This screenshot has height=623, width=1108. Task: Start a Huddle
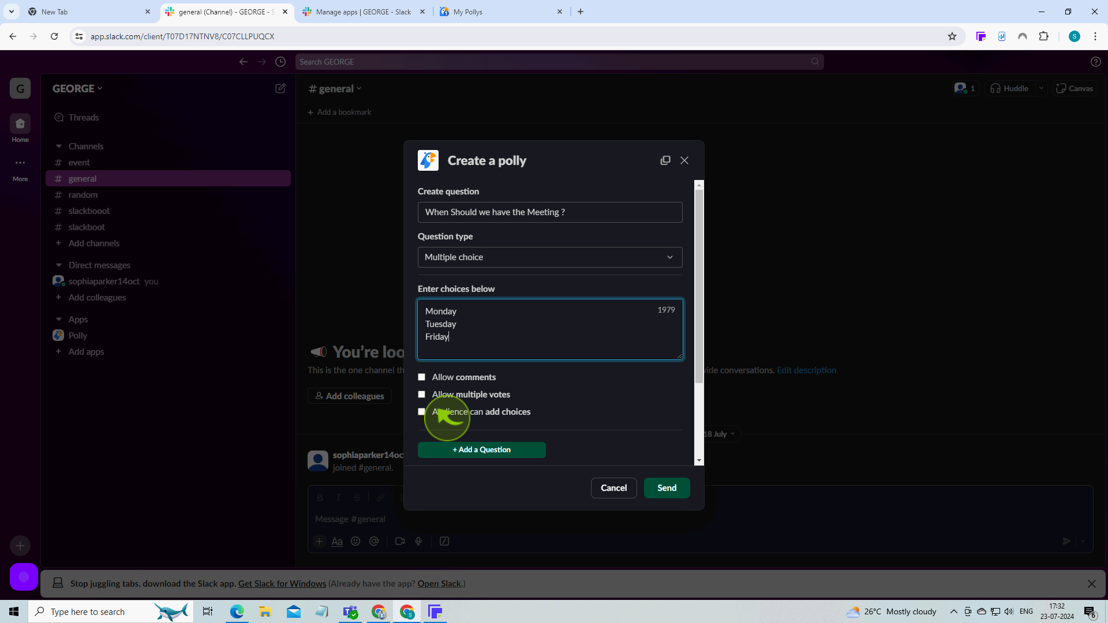click(x=1009, y=89)
